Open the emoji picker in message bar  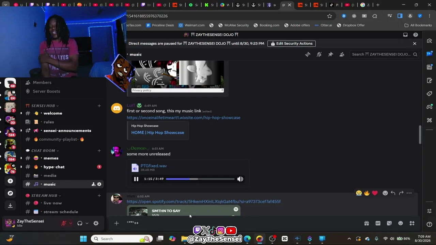click(401, 223)
